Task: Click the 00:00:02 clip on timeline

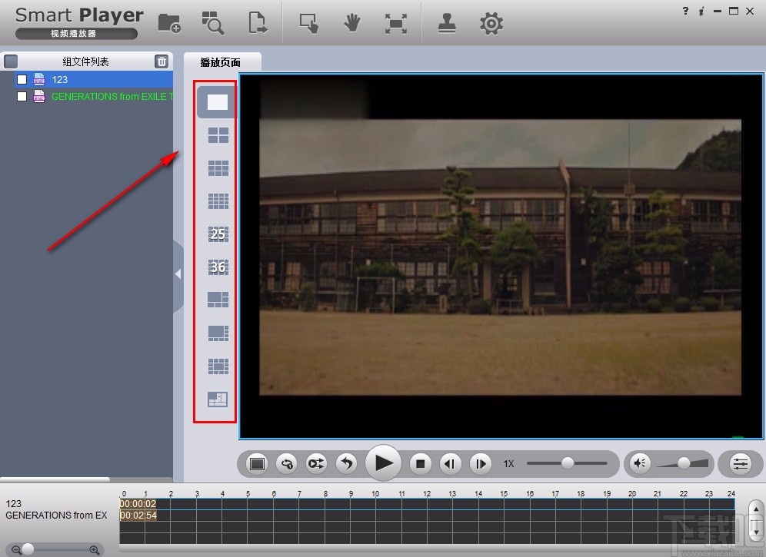Action: [138, 504]
